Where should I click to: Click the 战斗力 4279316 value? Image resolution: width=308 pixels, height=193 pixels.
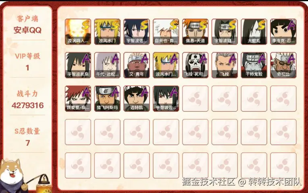[x=27, y=105]
